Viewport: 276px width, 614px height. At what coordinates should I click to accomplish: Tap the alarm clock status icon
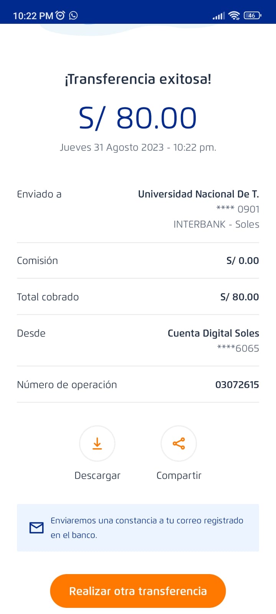(60, 15)
